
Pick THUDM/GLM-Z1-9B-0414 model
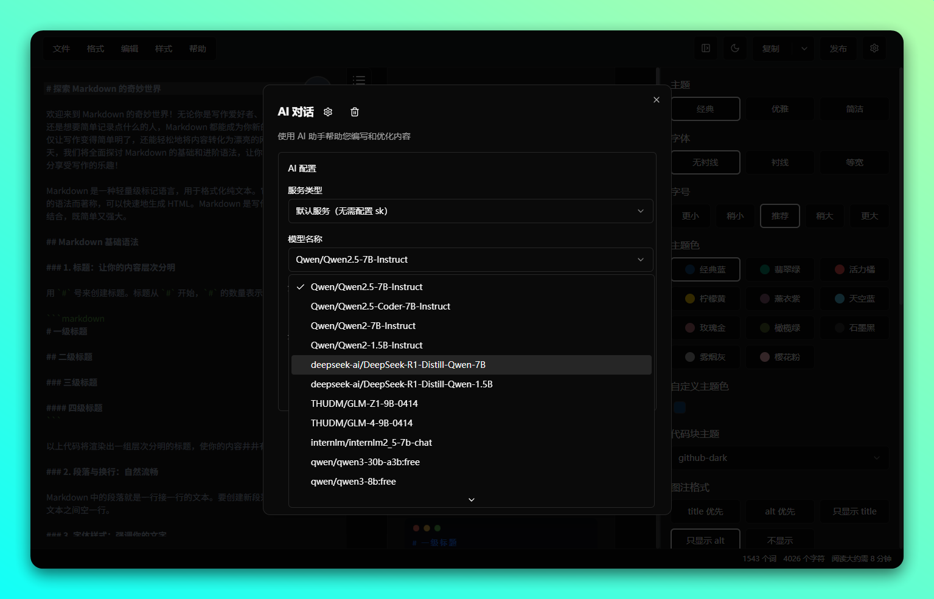[x=472, y=404]
